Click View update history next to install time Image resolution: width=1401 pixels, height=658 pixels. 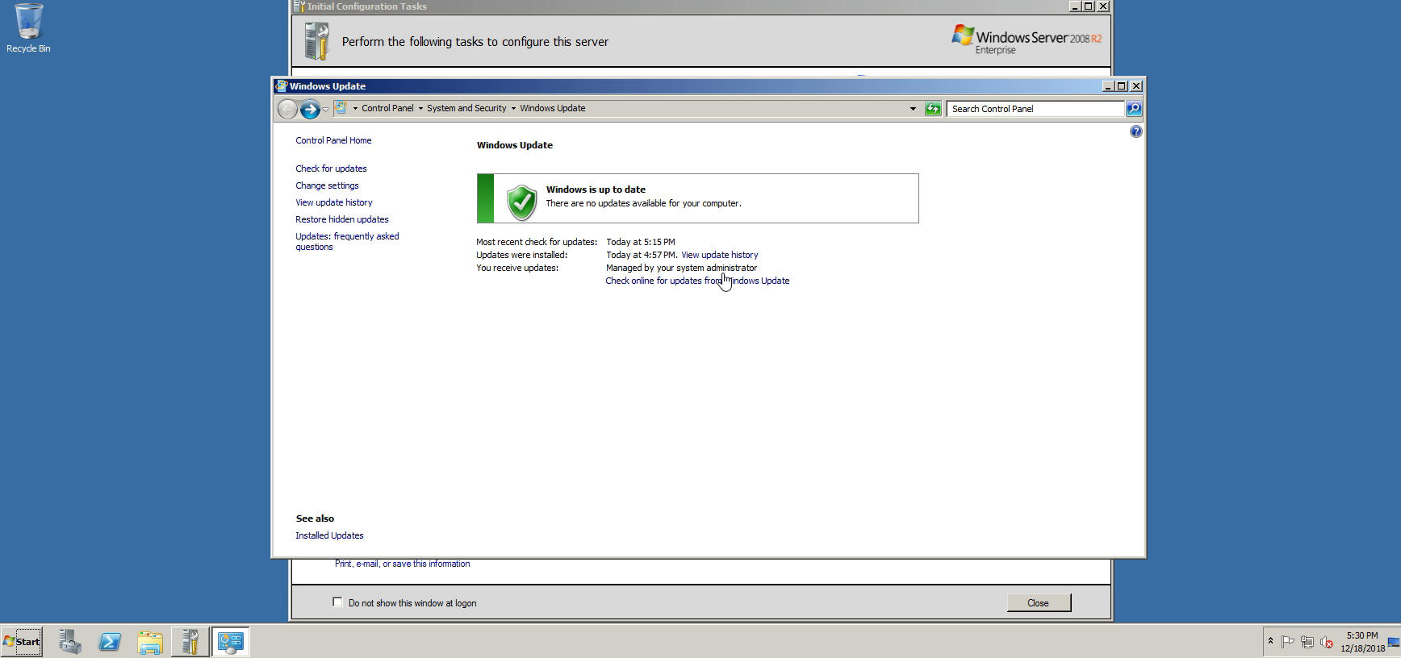(x=719, y=255)
